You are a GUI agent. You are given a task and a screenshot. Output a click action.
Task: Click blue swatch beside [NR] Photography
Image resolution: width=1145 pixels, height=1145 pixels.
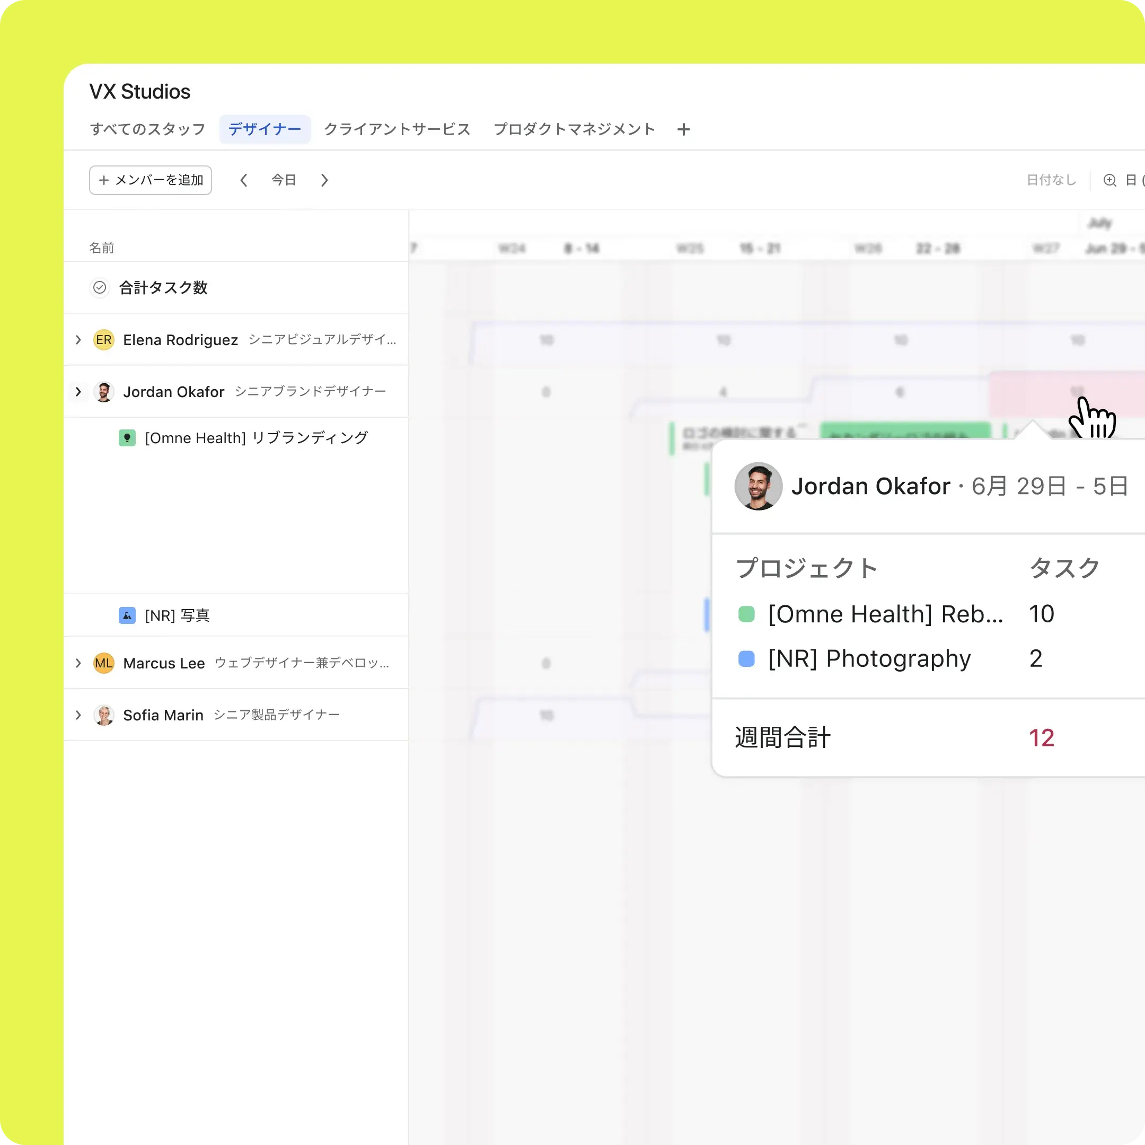pos(746,658)
